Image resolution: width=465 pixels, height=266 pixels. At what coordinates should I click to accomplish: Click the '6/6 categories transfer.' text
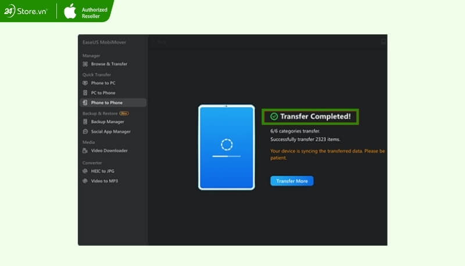click(x=295, y=131)
